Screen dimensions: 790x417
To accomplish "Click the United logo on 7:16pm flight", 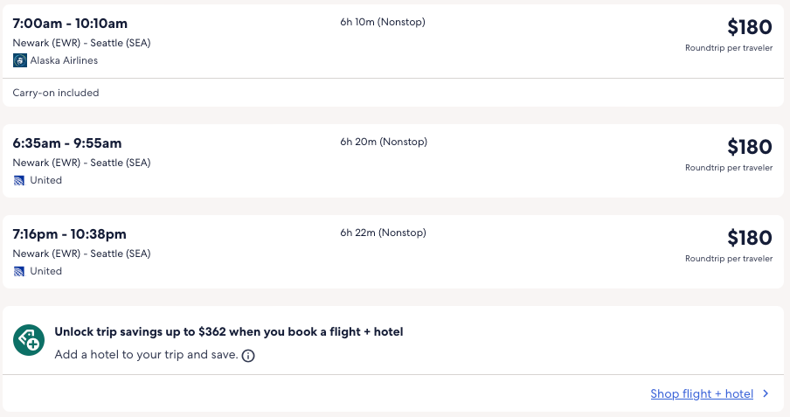I will click(19, 271).
